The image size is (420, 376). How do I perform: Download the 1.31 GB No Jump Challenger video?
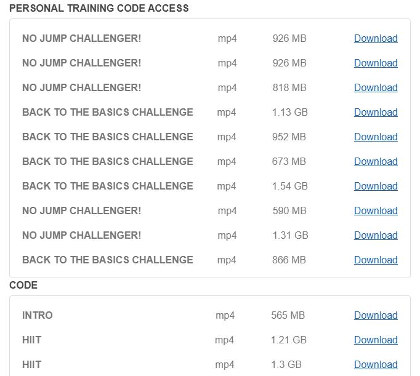(x=375, y=235)
